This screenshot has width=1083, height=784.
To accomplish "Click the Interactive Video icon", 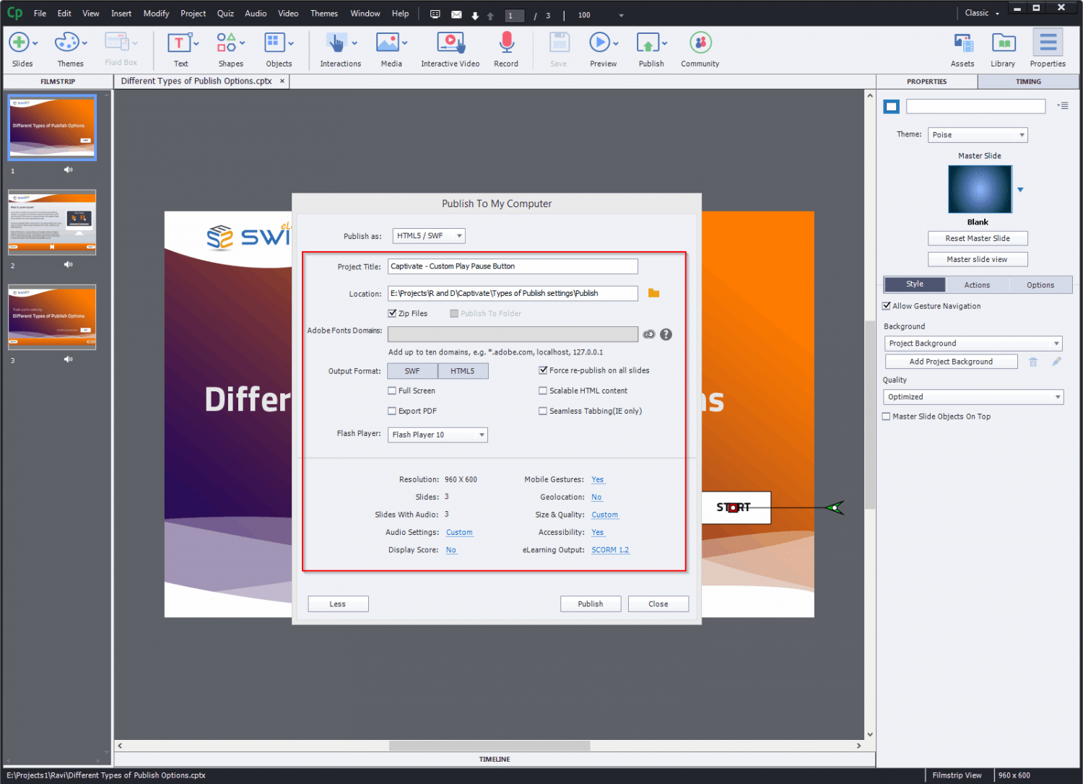I will point(451,43).
